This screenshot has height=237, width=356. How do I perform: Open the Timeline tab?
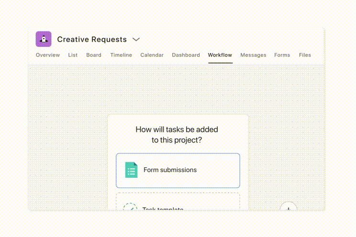(x=121, y=55)
